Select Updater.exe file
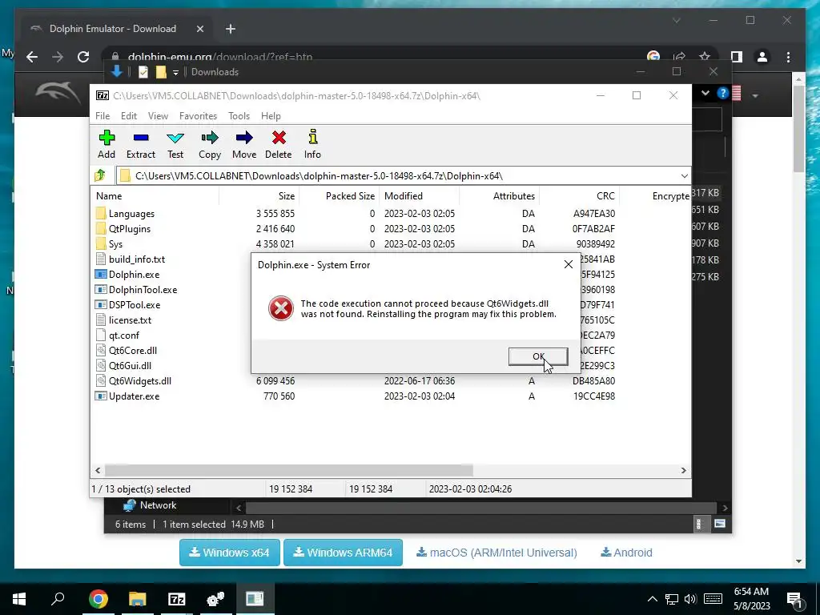 pos(134,396)
